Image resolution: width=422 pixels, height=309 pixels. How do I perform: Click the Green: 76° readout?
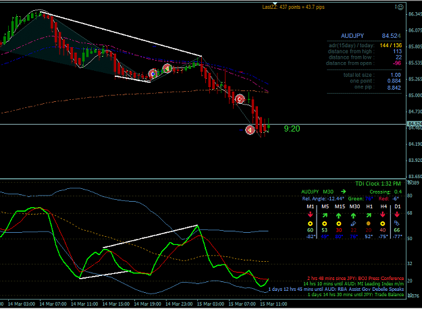pyautogui.click(x=361, y=199)
